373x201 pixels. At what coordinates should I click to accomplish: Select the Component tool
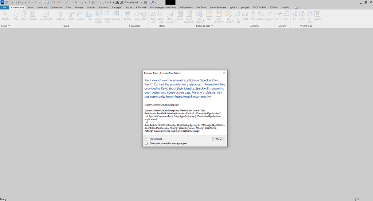click(x=46, y=16)
